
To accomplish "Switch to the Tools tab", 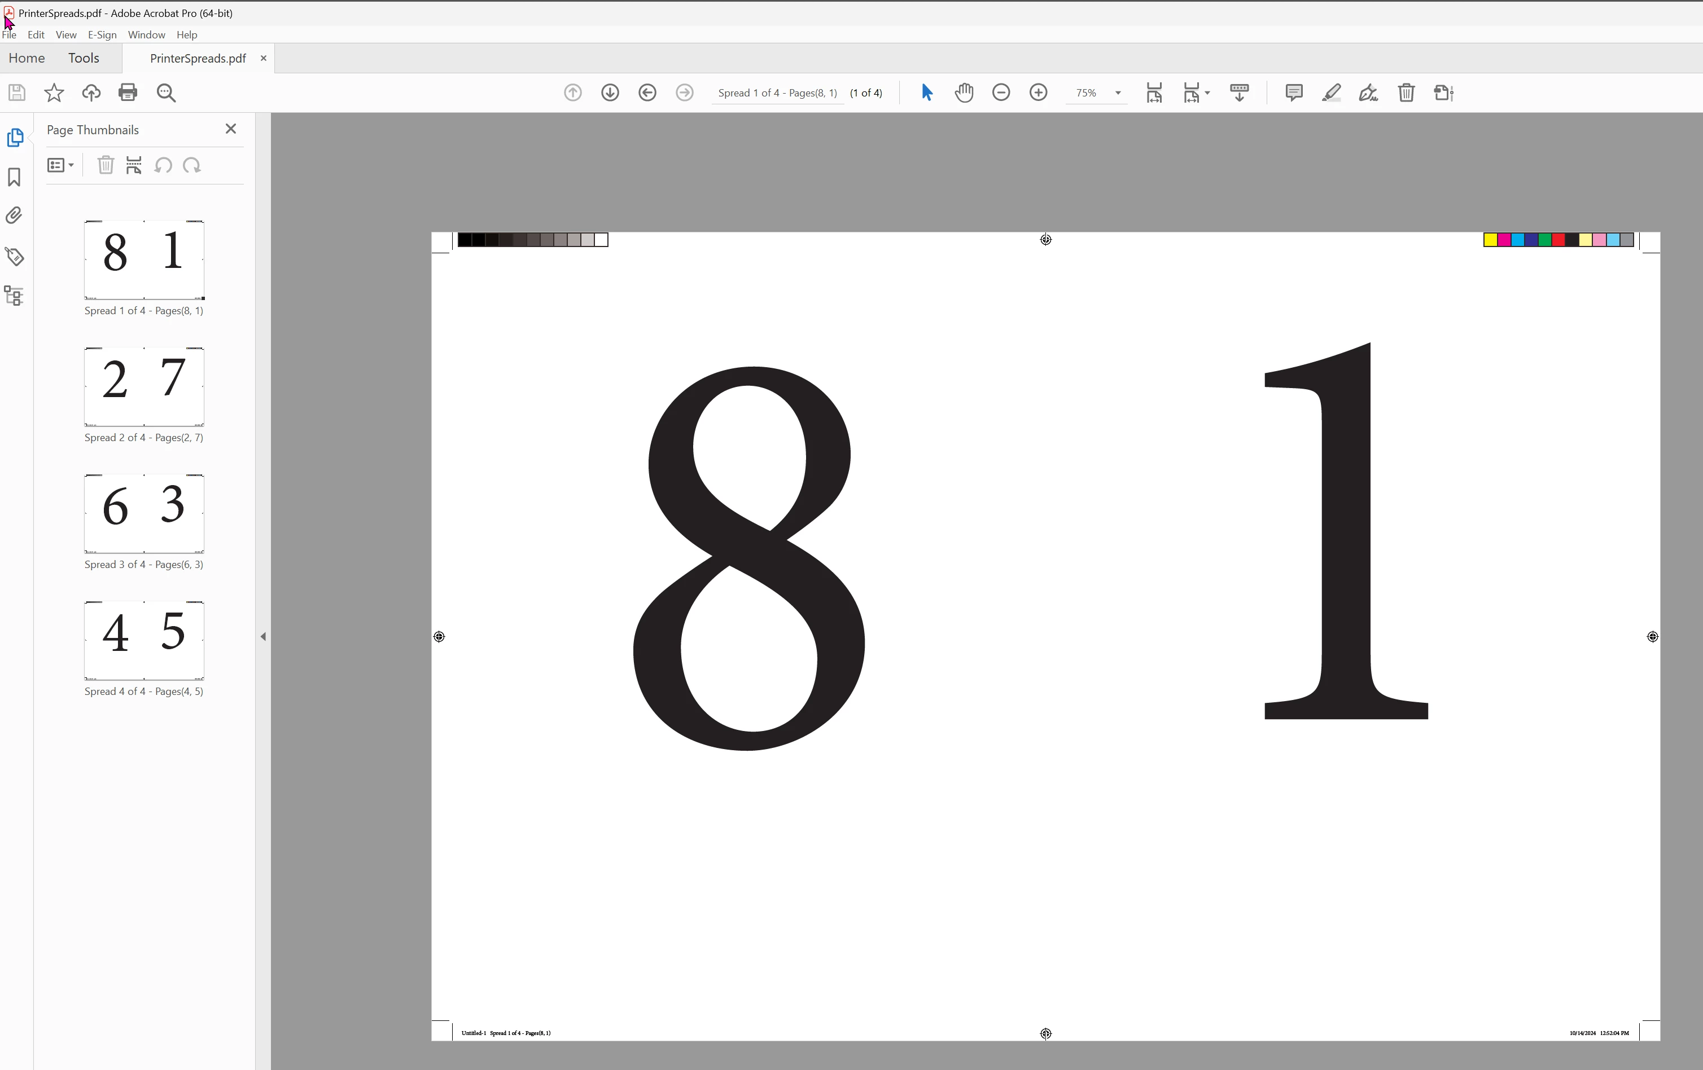I will 84,58.
